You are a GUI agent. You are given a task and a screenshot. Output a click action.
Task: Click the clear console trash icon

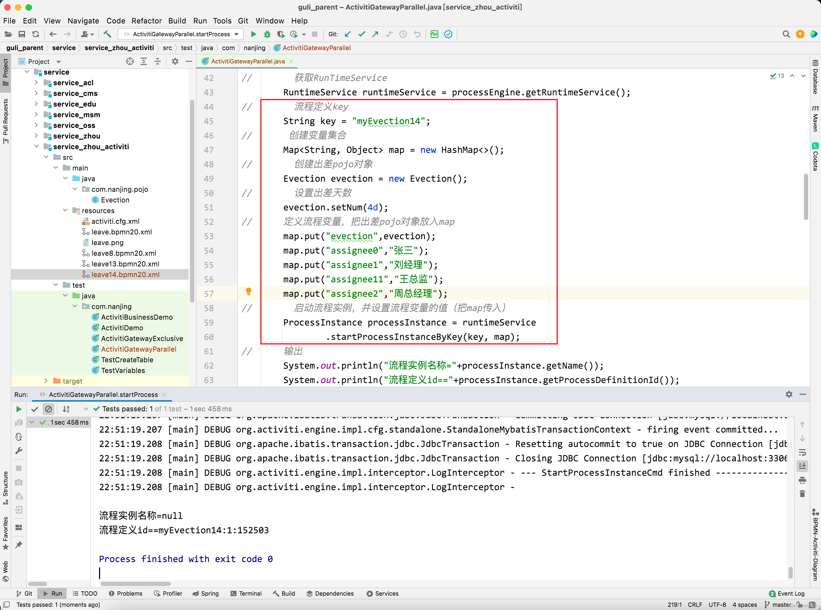tap(802, 494)
